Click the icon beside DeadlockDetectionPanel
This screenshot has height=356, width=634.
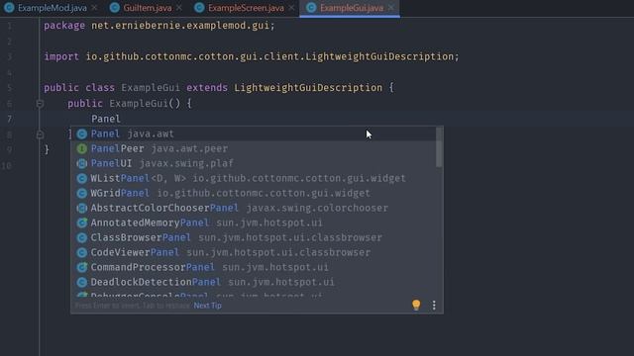(x=82, y=282)
